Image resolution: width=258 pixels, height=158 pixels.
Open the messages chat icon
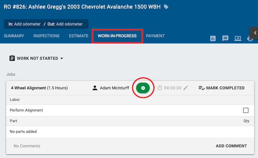225,39
